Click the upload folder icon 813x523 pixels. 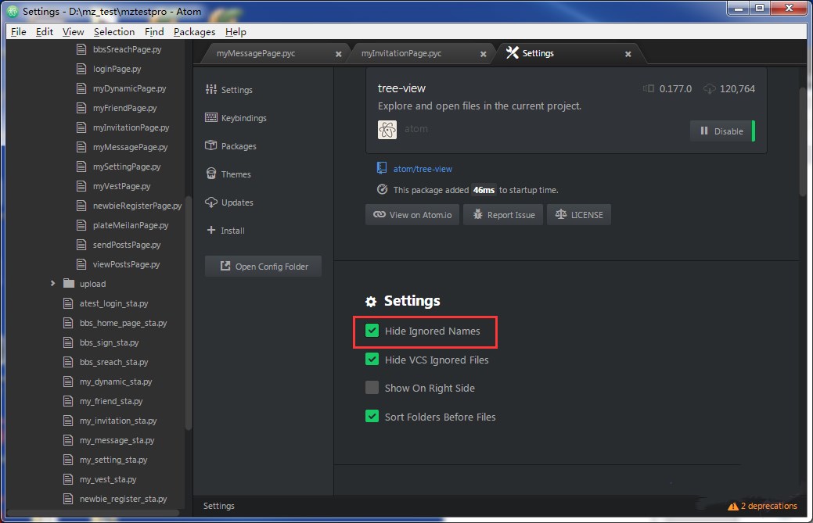click(69, 283)
